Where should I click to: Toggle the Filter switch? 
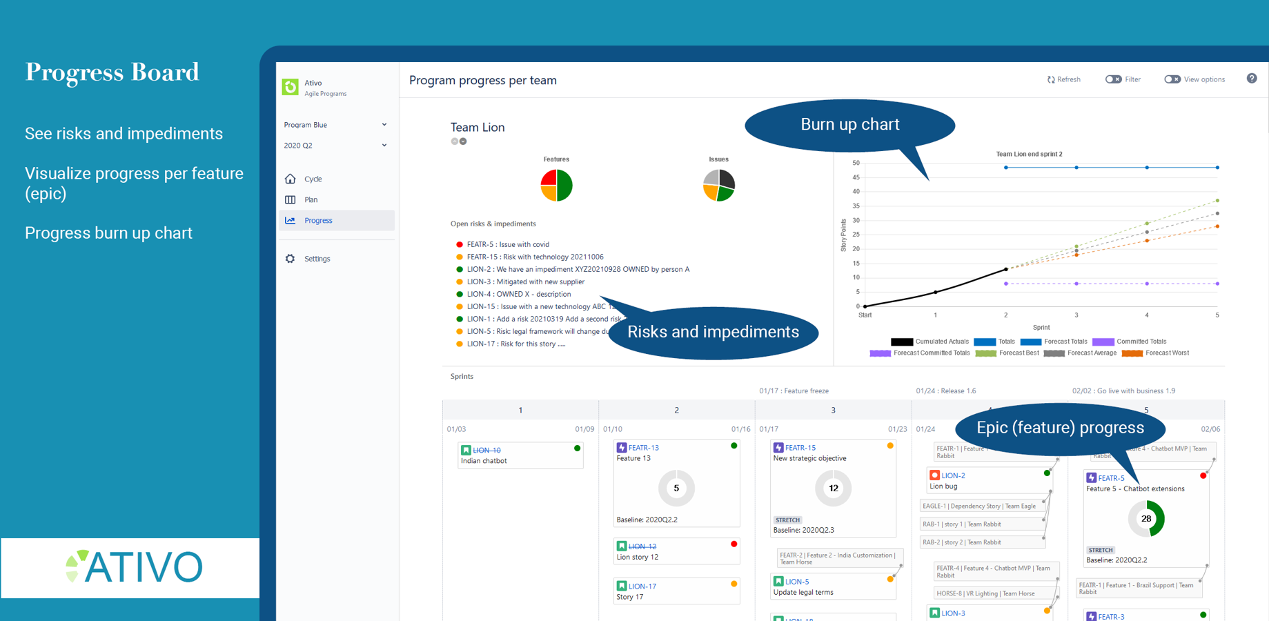[x=1113, y=79]
